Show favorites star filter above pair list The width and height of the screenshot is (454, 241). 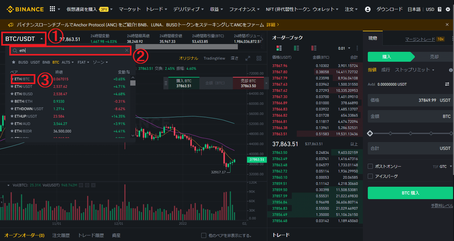(14, 62)
